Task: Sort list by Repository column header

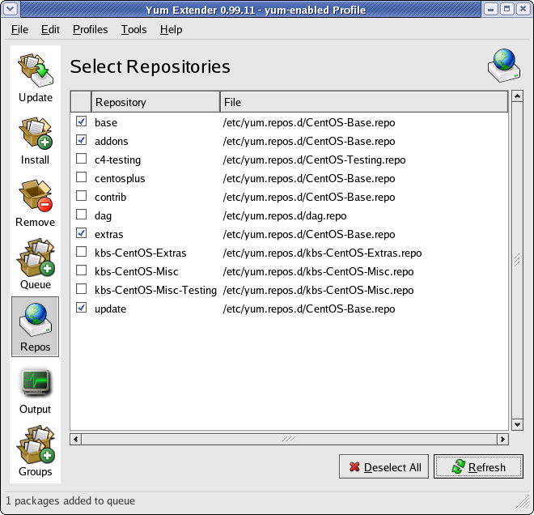Action: point(155,102)
